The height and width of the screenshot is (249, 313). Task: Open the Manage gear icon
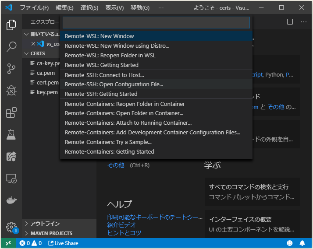[11, 227]
